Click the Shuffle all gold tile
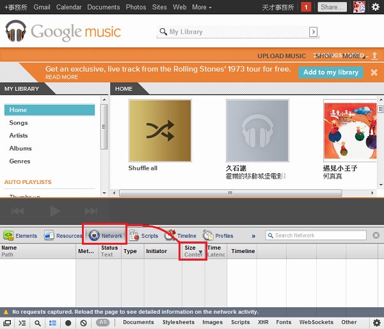Screen dimensions: 384x329 (x=160, y=130)
